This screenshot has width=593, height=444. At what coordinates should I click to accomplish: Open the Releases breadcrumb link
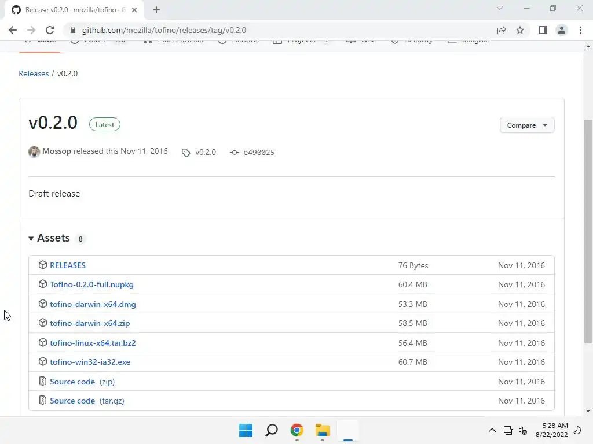click(34, 73)
